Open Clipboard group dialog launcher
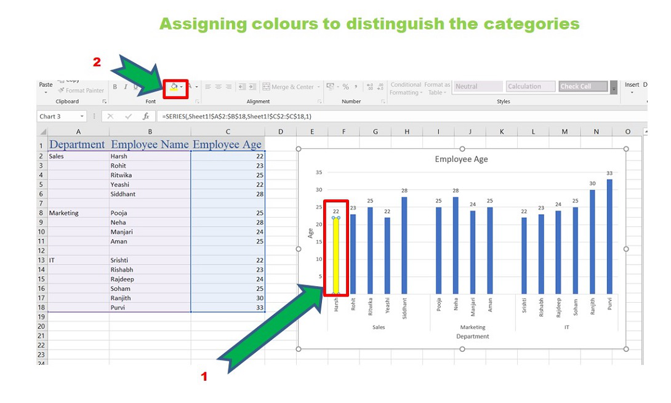The width and height of the screenshot is (671, 403). pos(104,102)
